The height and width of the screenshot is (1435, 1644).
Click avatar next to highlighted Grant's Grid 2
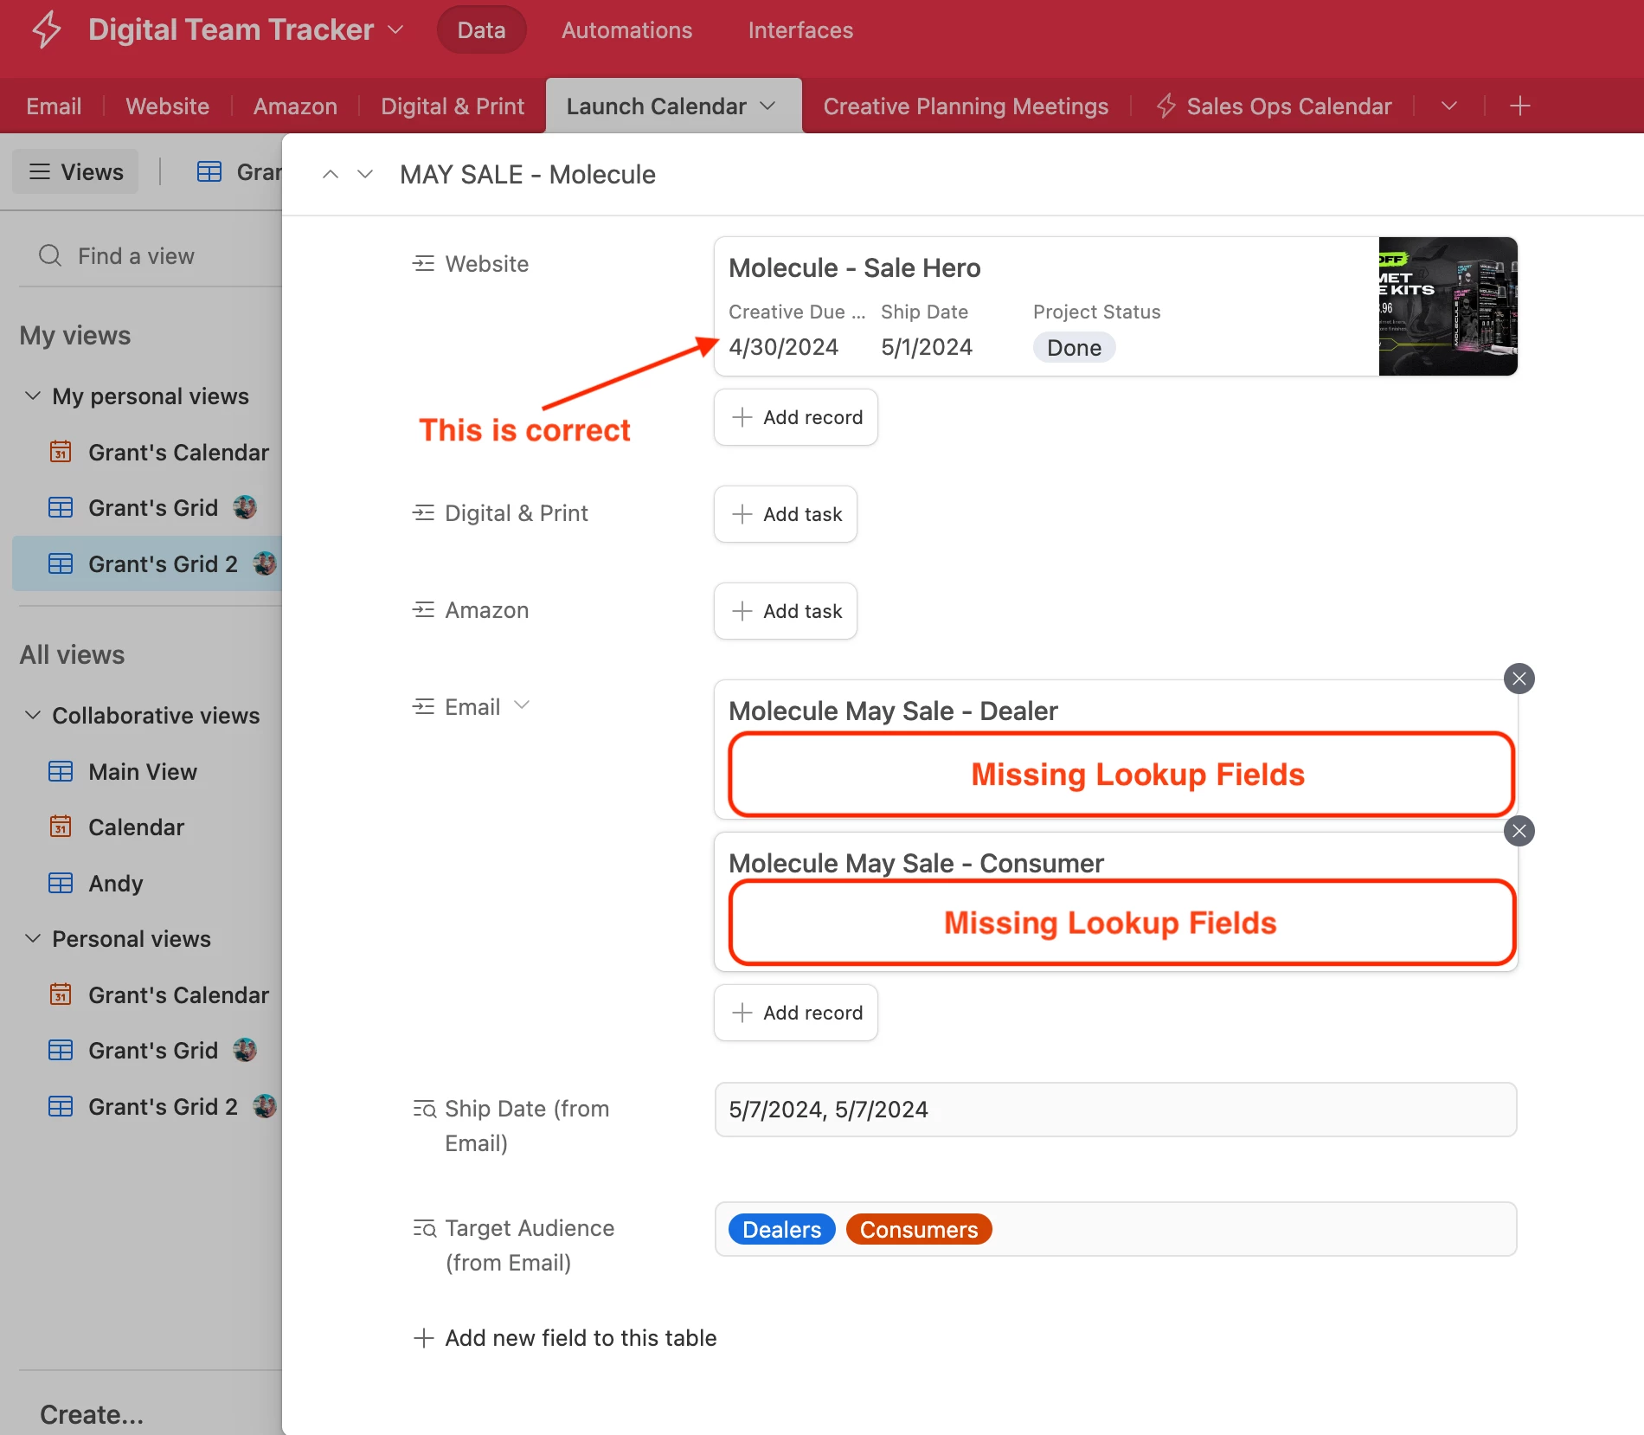pos(265,563)
